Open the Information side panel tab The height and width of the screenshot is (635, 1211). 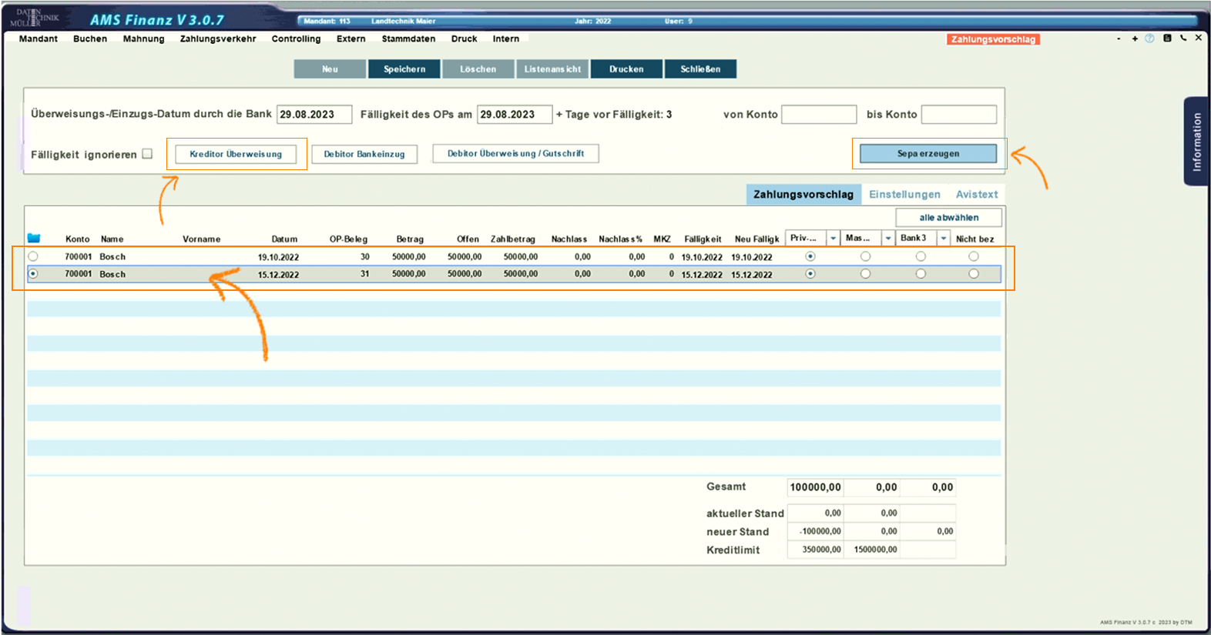click(x=1196, y=142)
